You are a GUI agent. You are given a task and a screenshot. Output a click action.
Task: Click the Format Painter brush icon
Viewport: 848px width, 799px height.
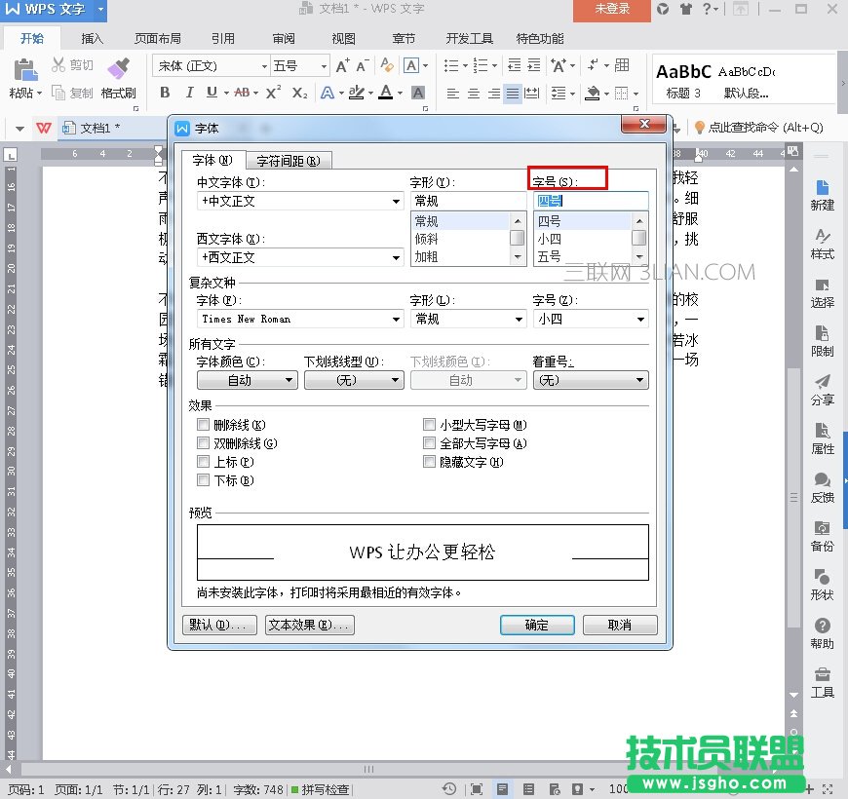pyautogui.click(x=118, y=70)
